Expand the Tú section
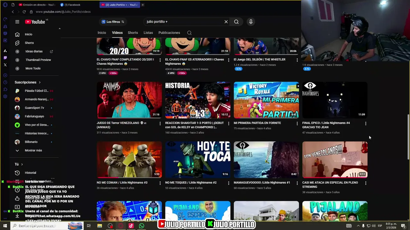410x230 pixels. click(19, 164)
